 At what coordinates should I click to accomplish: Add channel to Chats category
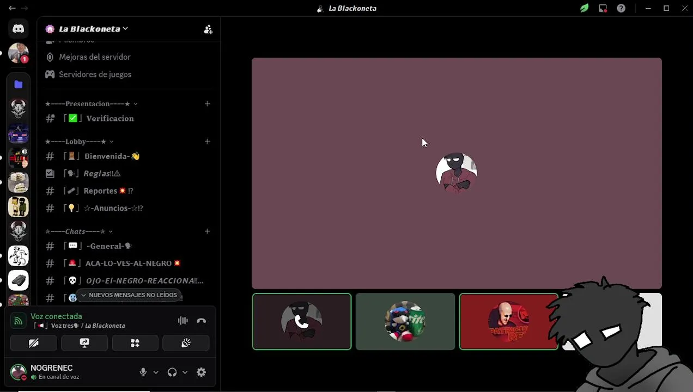(x=207, y=231)
